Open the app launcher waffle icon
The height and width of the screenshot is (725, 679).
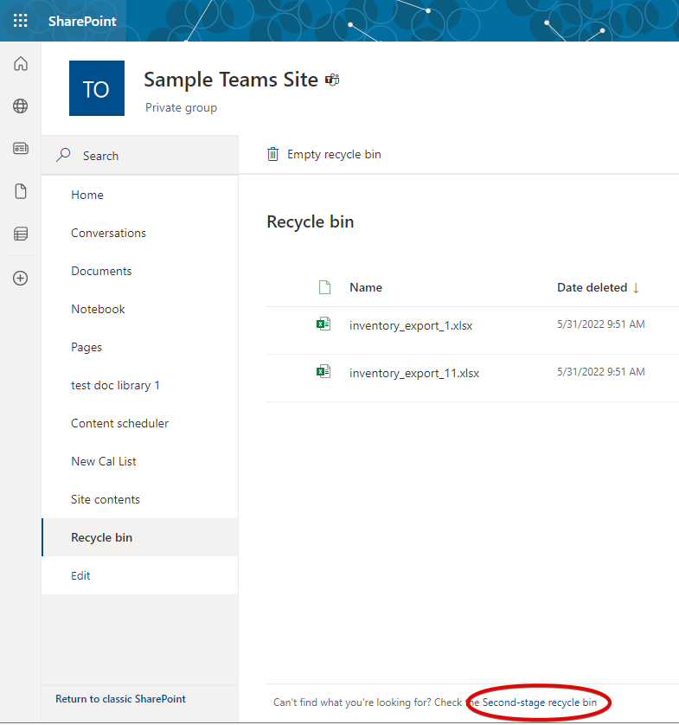21,21
